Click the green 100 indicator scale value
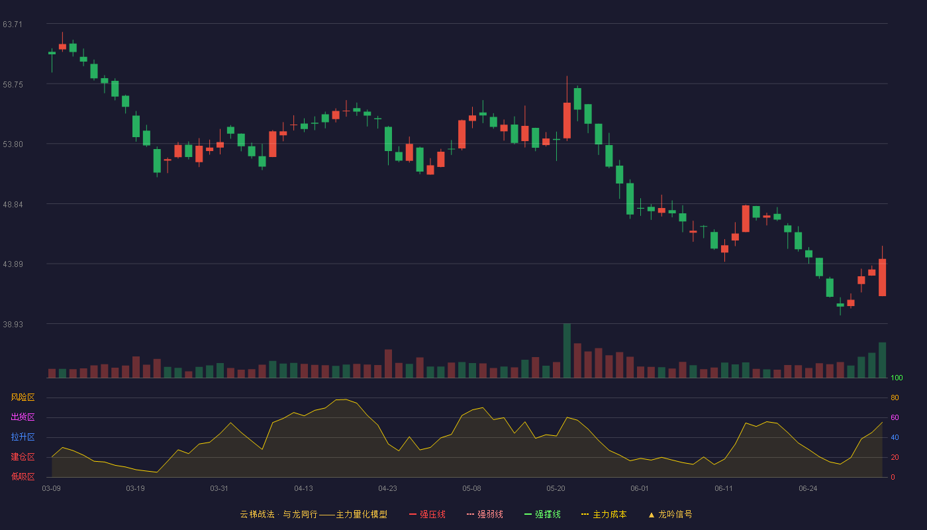This screenshot has height=530, width=927. (897, 378)
